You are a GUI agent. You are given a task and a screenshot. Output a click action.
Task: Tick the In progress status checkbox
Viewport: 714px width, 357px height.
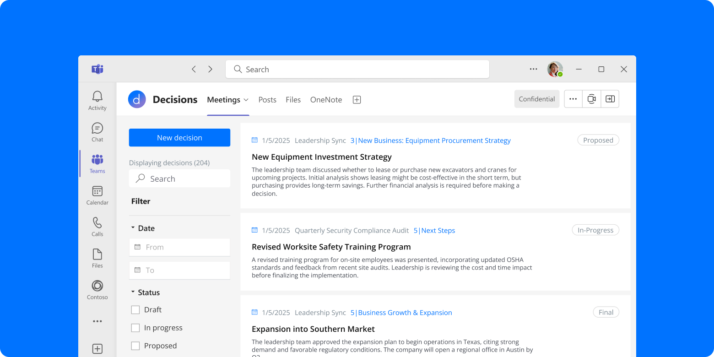click(135, 328)
